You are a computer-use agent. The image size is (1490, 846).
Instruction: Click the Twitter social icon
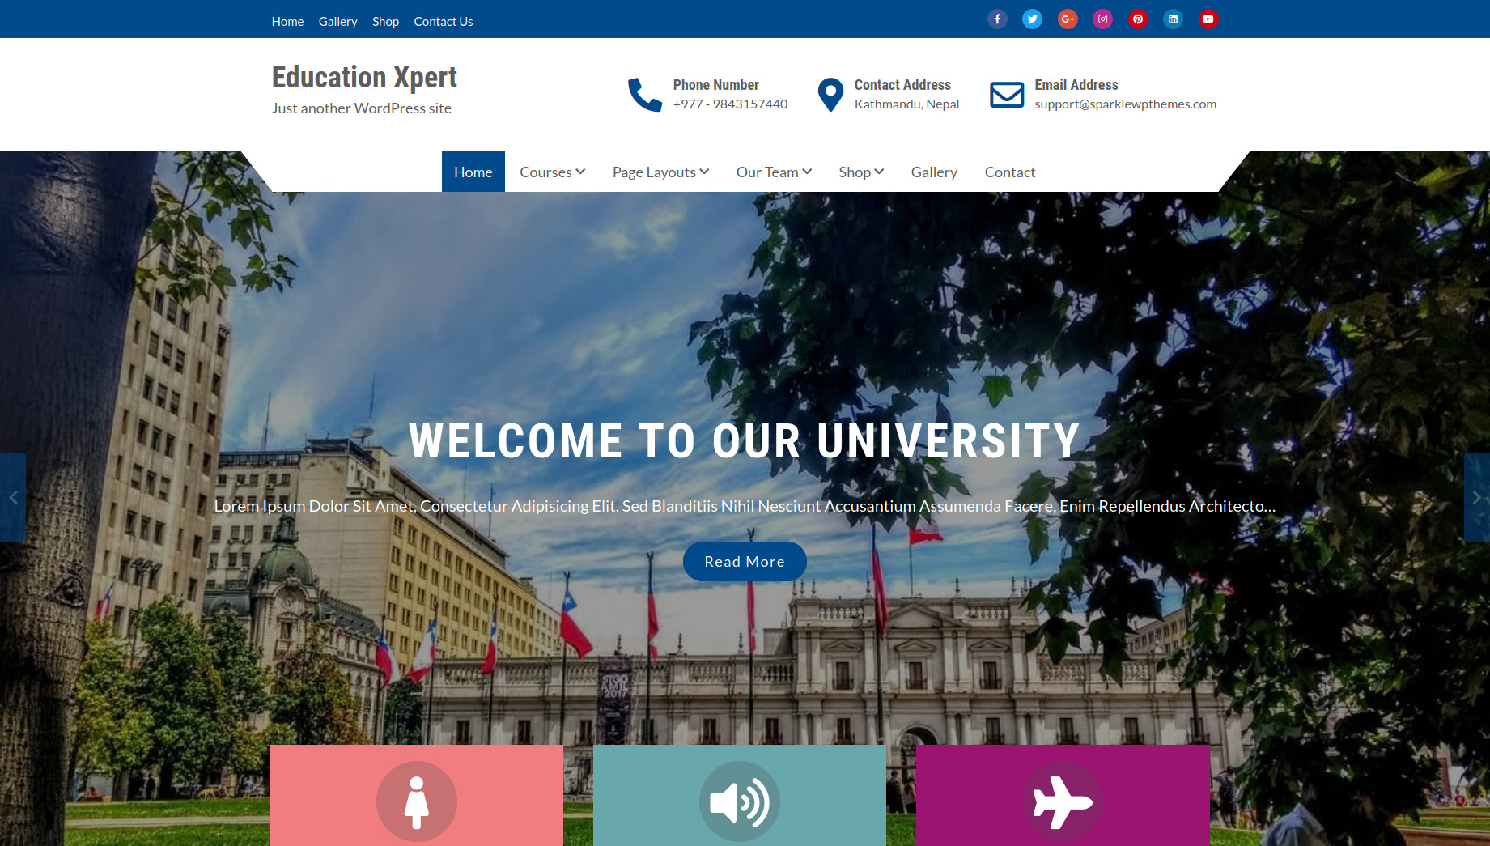point(1032,19)
